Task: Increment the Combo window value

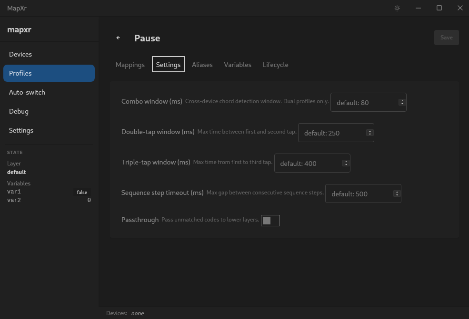Action: click(402, 100)
